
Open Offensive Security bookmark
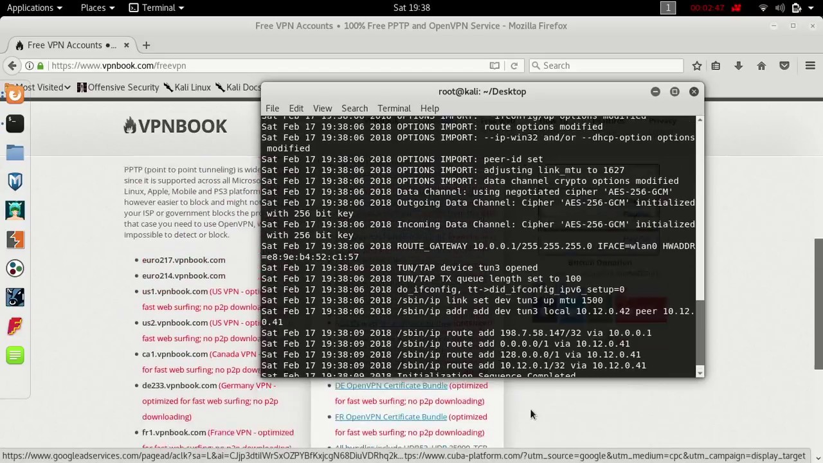pos(118,87)
